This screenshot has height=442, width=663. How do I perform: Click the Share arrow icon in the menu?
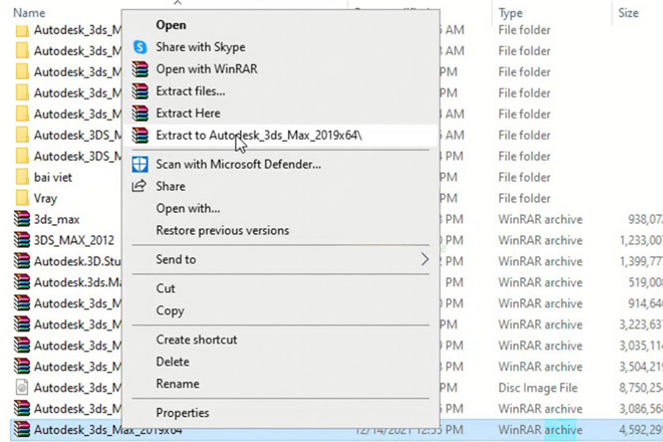click(x=139, y=186)
